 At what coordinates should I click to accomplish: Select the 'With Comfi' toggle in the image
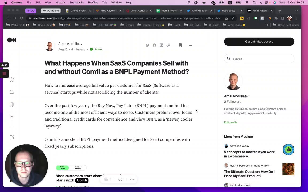63,168
